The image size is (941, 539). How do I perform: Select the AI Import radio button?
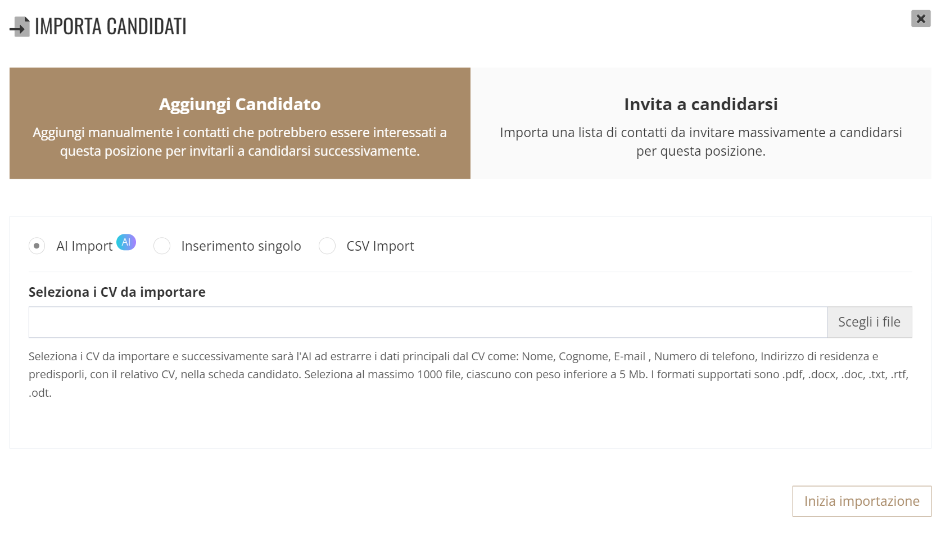pos(37,246)
